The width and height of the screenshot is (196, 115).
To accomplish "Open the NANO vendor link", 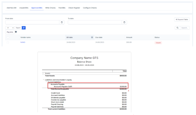I will (x=23, y=42).
